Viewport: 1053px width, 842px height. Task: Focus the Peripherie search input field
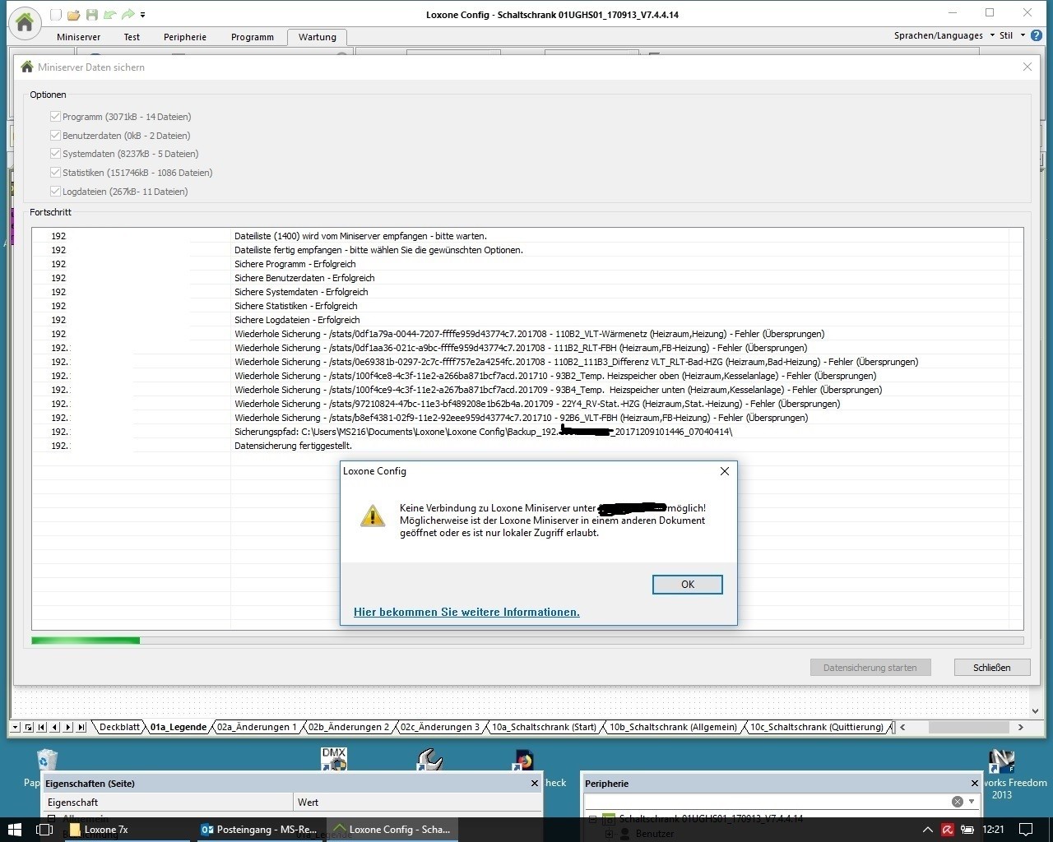pos(767,802)
